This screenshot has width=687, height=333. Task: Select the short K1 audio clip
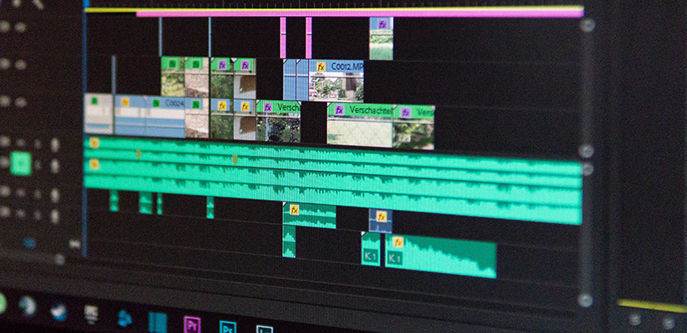(371, 253)
